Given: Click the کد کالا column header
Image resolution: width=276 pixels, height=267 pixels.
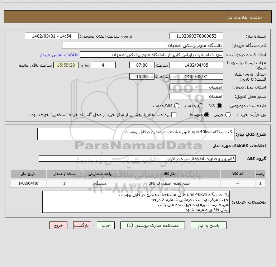Looking at the screenshot, I should [x=238, y=174].
